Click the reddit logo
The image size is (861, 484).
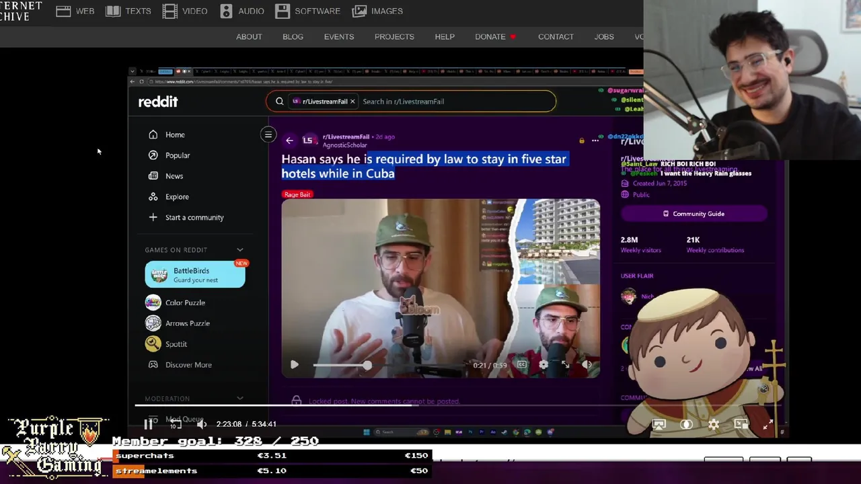(158, 102)
